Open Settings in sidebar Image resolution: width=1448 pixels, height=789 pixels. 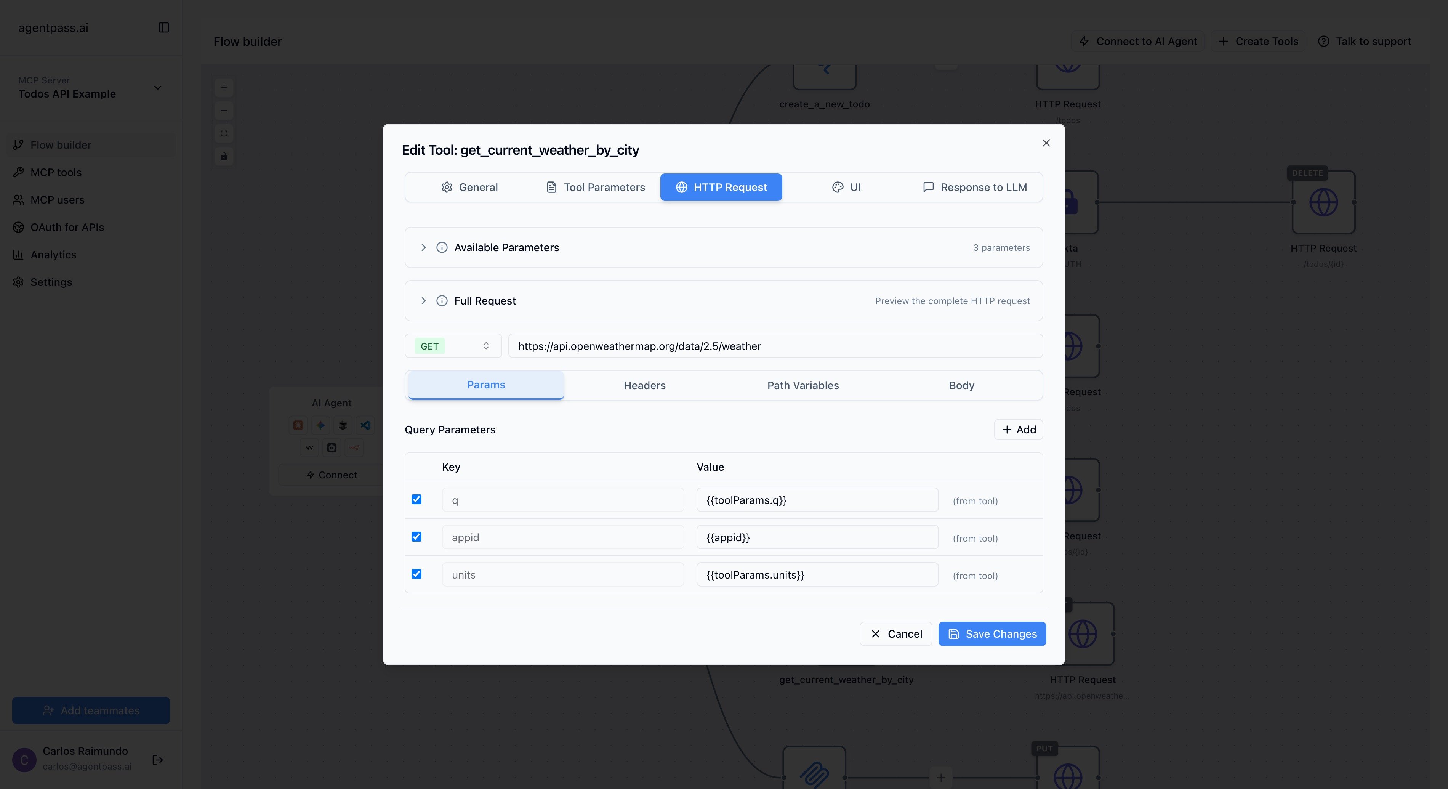click(91, 282)
